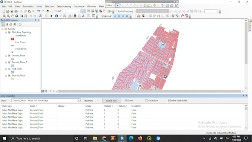Open the Selection menu
The image size is (252, 142).
[x=49, y=6]
